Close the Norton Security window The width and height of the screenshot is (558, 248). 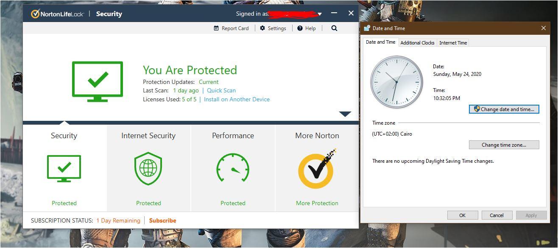tap(351, 14)
